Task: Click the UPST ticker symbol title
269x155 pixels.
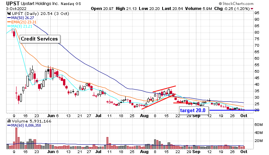Action: [x=13, y=3]
